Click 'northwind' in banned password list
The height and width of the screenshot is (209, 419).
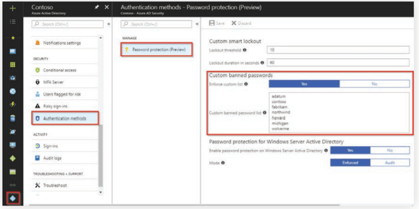[x=280, y=112]
